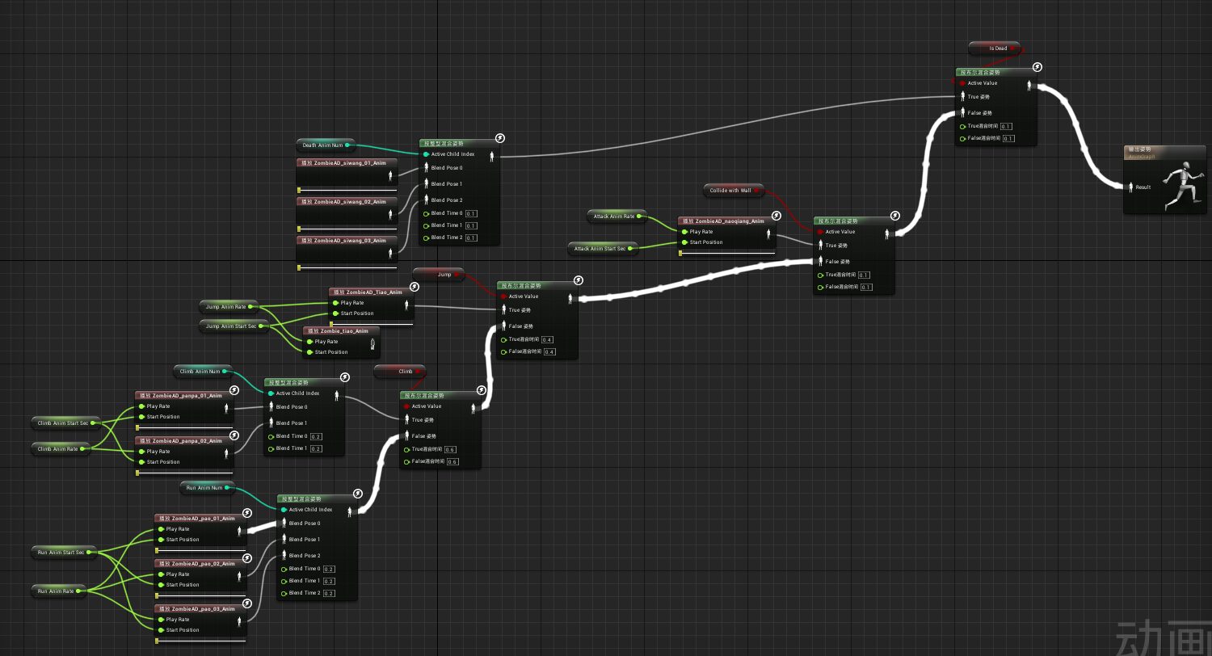Viewport: 1212px width, 656px height.
Task: Click Play Rate pin on Zombie_tiao_Anim node
Action: click(309, 342)
